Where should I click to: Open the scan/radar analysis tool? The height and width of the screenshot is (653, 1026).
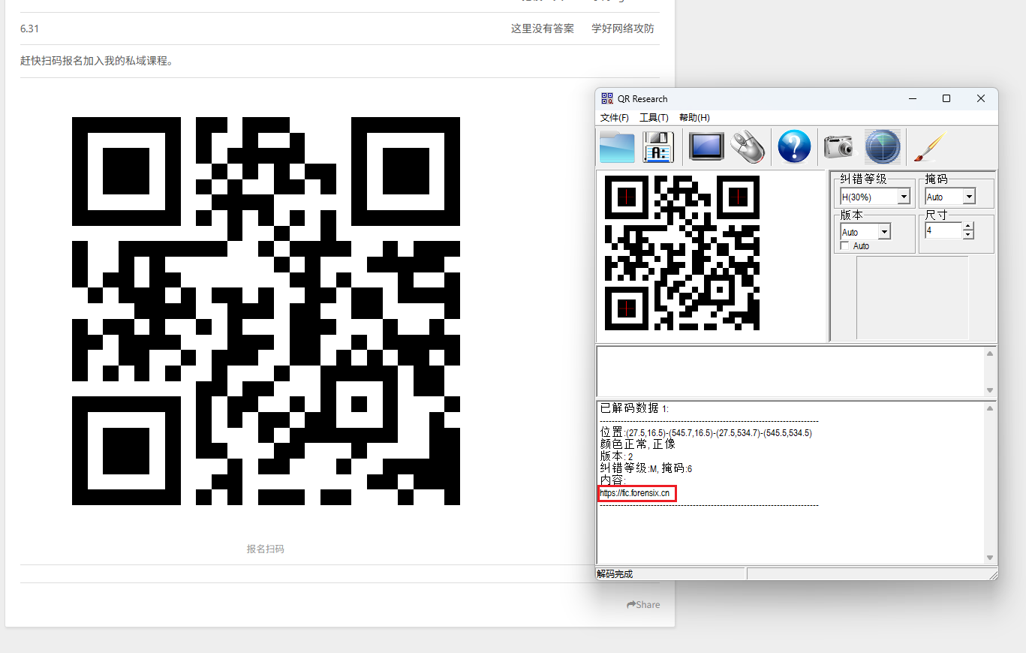883,146
